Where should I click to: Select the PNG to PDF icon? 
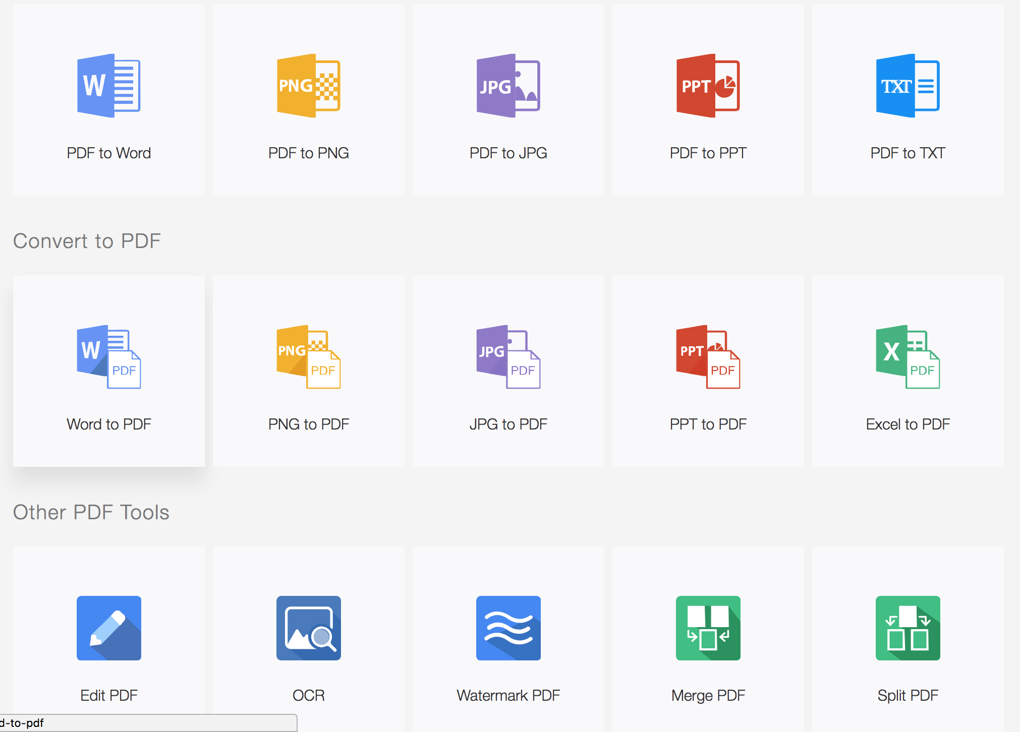point(308,356)
